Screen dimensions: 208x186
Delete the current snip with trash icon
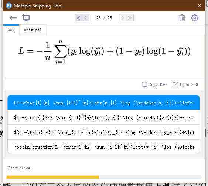182,18
